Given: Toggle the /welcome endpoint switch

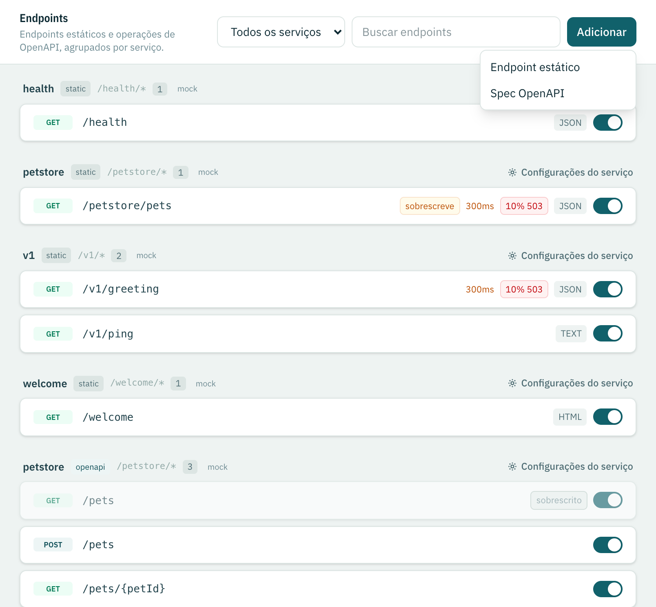Looking at the screenshot, I should coord(607,417).
